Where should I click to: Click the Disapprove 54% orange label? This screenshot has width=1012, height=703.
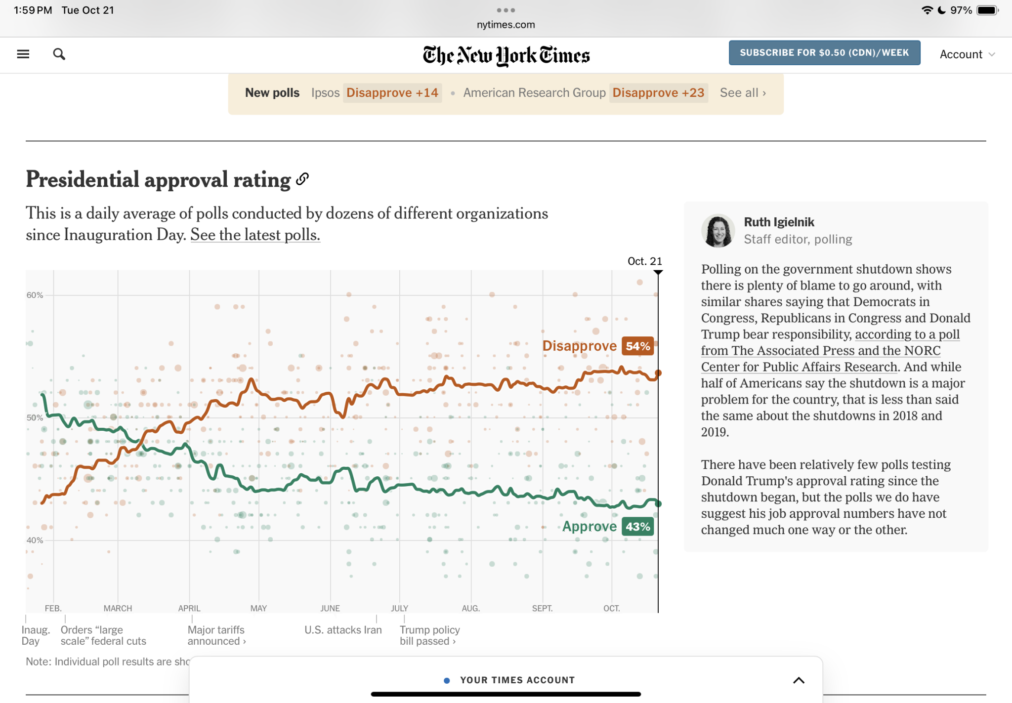597,346
